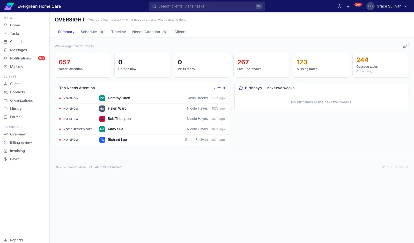
Task: Select the Richard Lee no-show row
Action: point(142,140)
